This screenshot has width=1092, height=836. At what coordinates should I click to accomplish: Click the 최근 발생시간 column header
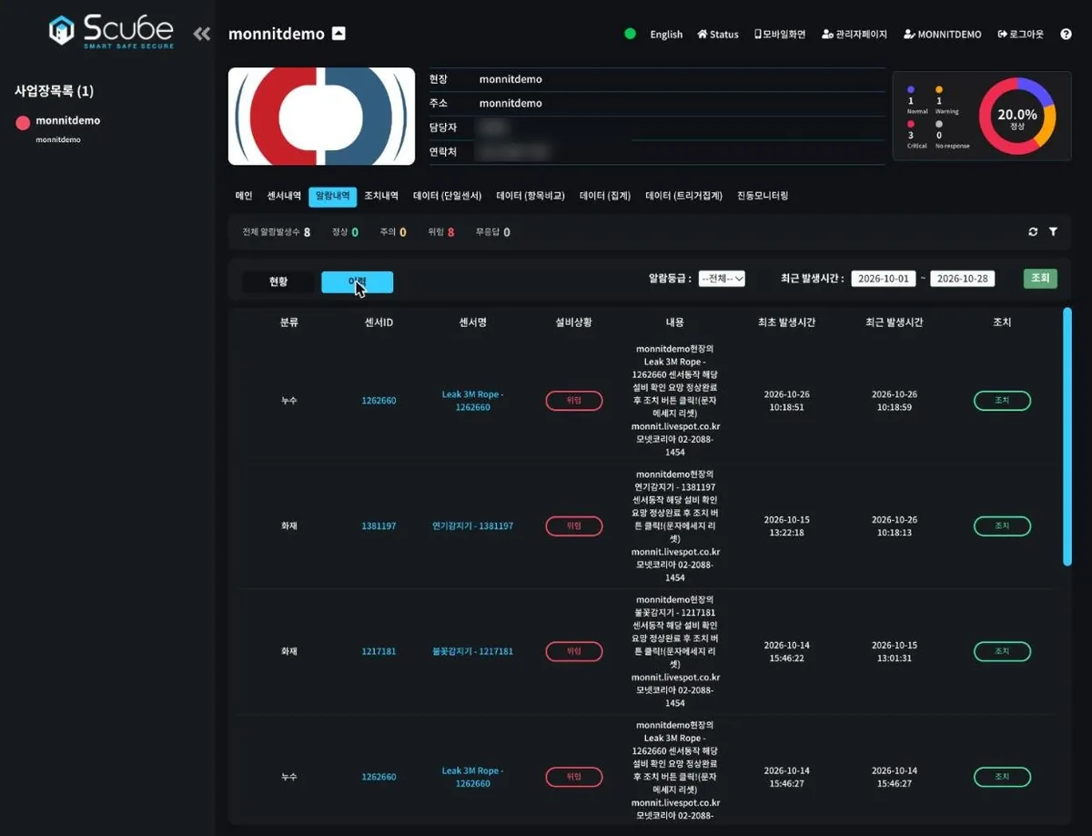895,322
